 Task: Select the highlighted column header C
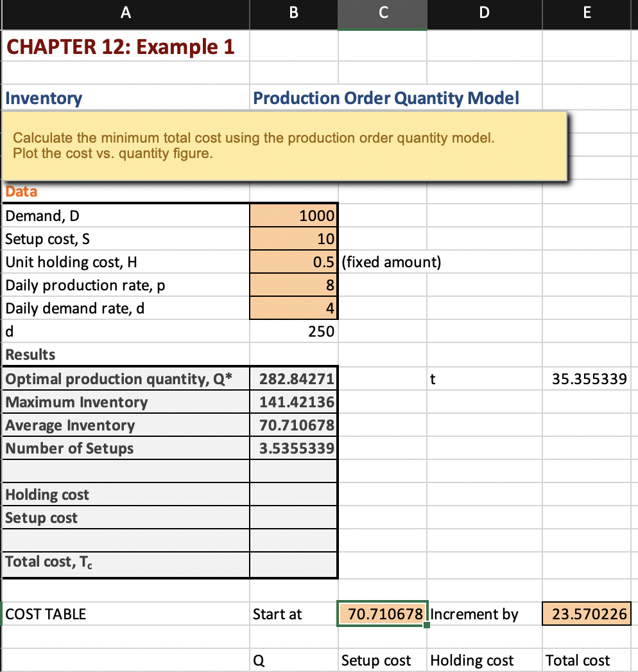(382, 14)
